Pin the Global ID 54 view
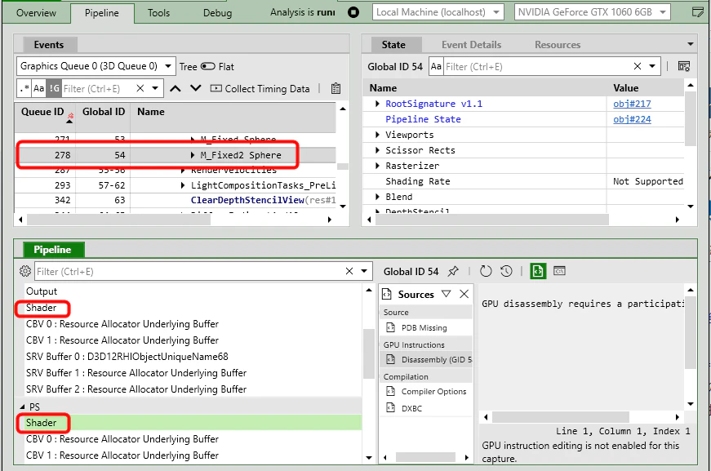Screen dimensions: 711x471 (453, 271)
